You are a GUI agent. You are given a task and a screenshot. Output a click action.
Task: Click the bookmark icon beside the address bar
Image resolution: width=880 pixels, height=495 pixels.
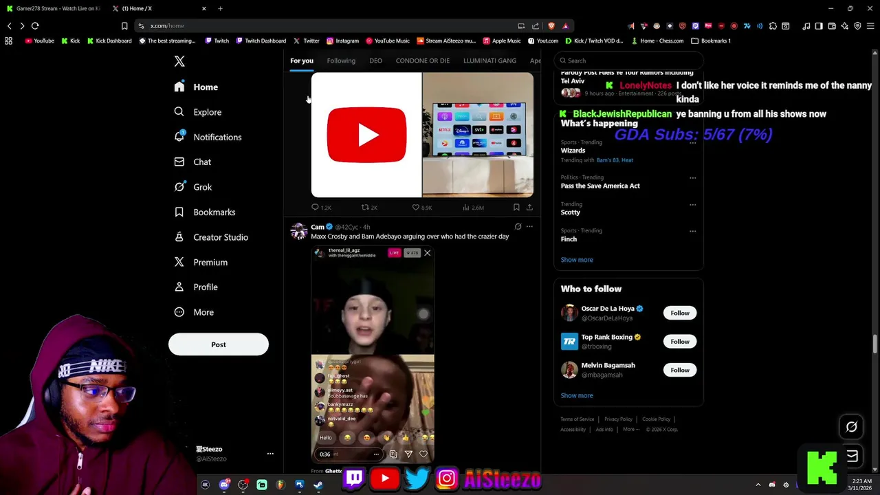124,25
